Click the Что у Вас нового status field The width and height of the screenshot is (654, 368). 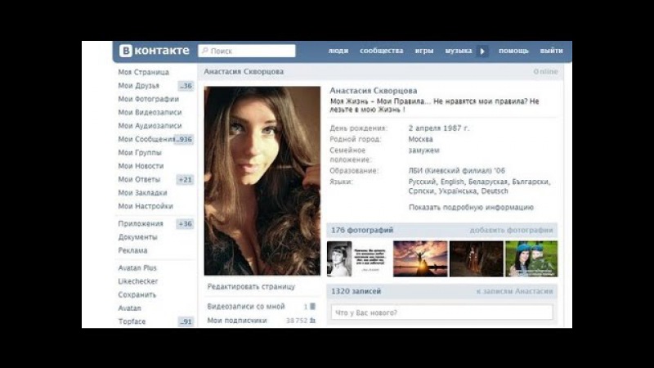click(x=441, y=312)
